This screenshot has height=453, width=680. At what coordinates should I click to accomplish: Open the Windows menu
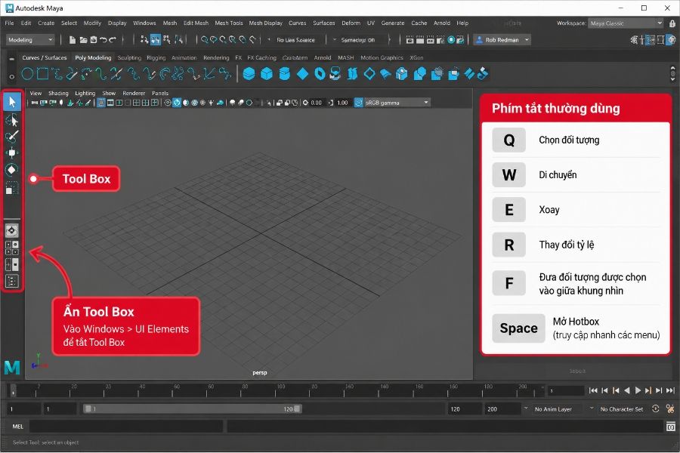[x=144, y=23]
